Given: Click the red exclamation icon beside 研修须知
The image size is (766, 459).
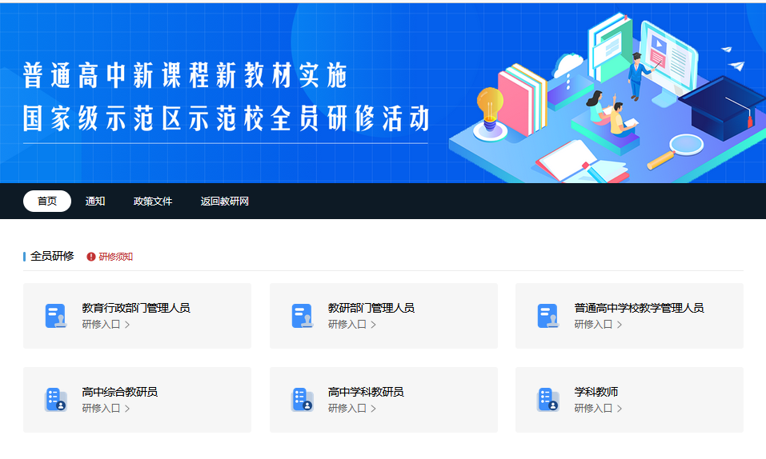Looking at the screenshot, I should coord(91,257).
